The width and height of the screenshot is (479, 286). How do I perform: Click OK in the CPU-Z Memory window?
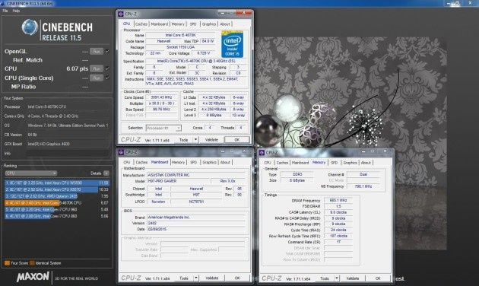tap(378, 278)
